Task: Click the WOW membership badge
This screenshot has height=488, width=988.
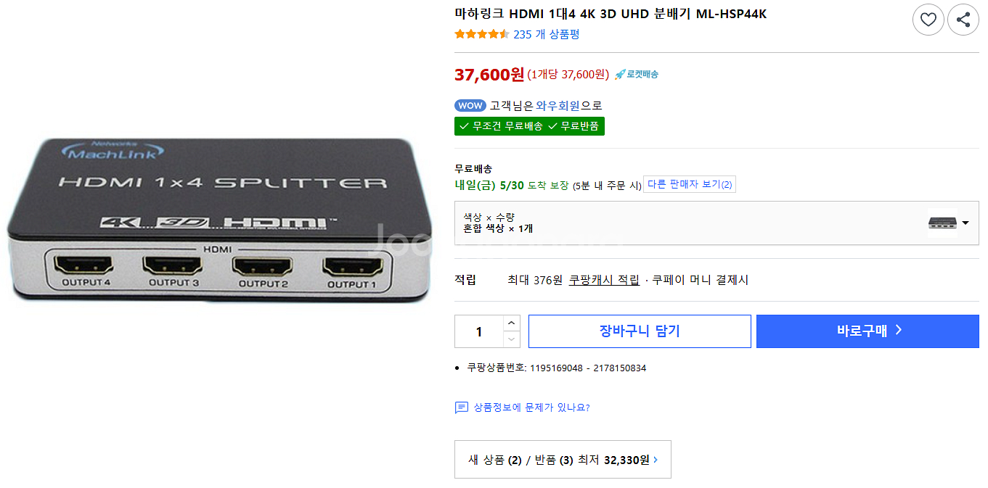Action: tap(470, 105)
